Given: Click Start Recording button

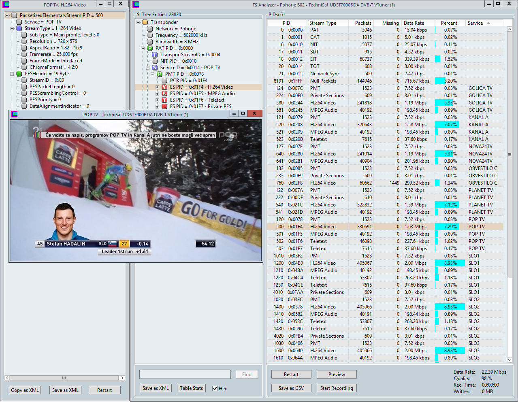Looking at the screenshot, I should pyautogui.click(x=337, y=388).
